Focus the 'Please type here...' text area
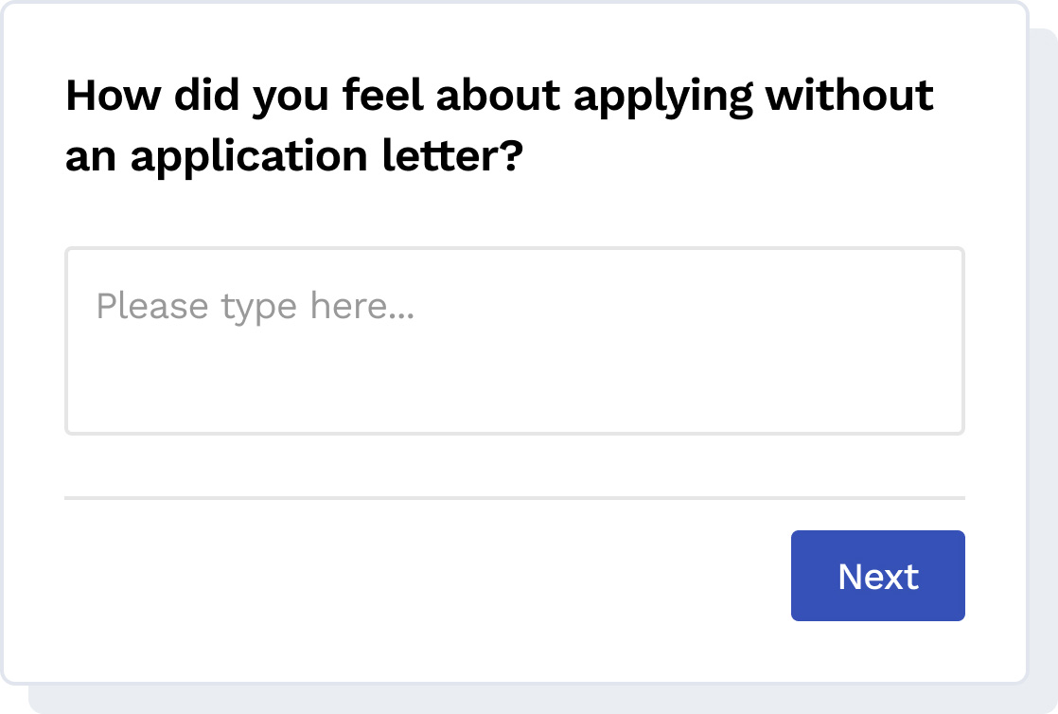 [515, 341]
